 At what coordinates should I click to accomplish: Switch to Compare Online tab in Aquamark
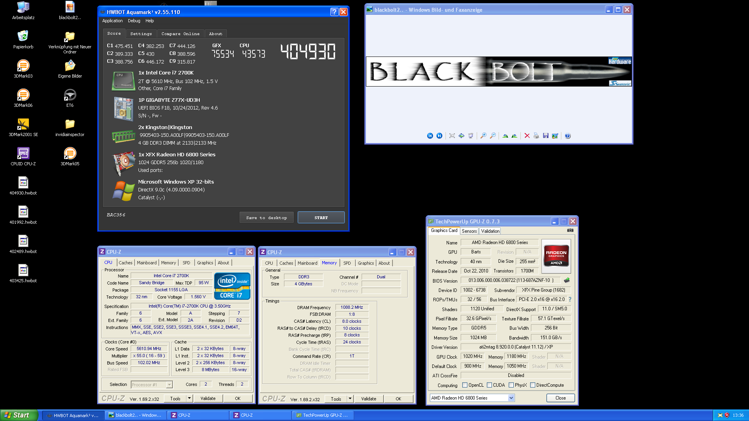coord(180,34)
